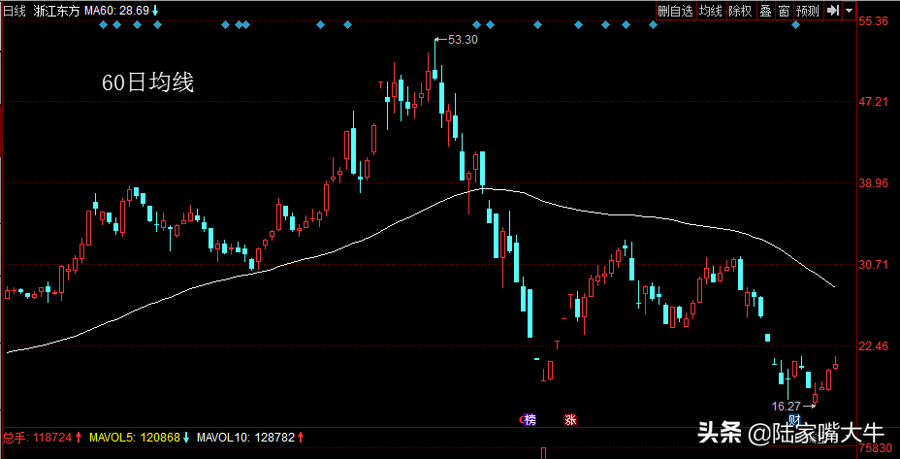
Task: Click the red 涨 marker icon
Action: tap(570, 420)
